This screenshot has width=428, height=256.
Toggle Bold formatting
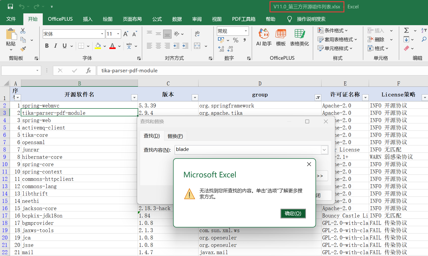pyautogui.click(x=47, y=46)
